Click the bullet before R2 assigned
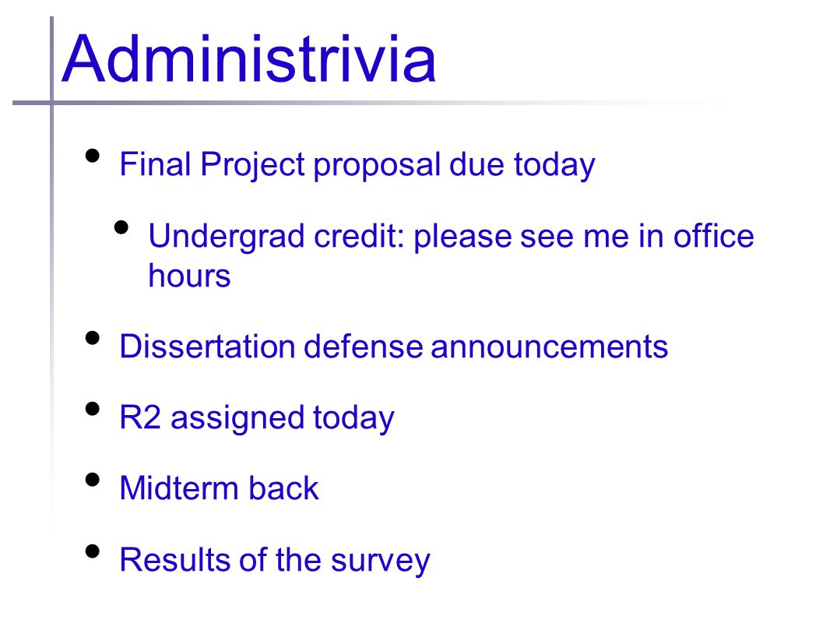 (93, 409)
